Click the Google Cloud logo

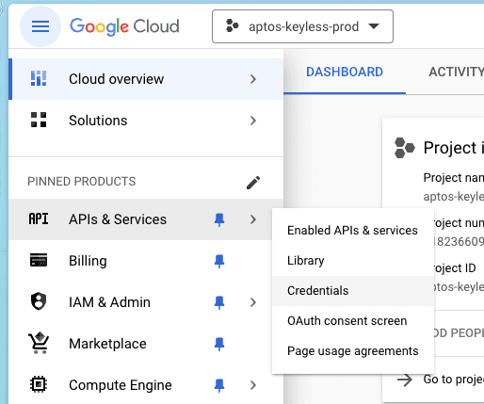(124, 26)
